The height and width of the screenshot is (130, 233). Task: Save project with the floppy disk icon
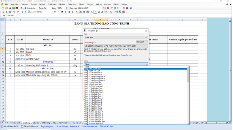coord(10,8)
